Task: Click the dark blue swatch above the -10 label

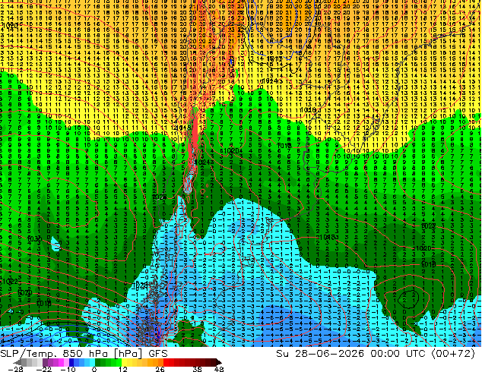Action: pos(71,362)
